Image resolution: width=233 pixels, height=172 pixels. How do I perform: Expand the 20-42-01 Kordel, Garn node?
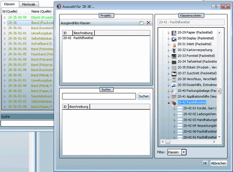point(175,109)
